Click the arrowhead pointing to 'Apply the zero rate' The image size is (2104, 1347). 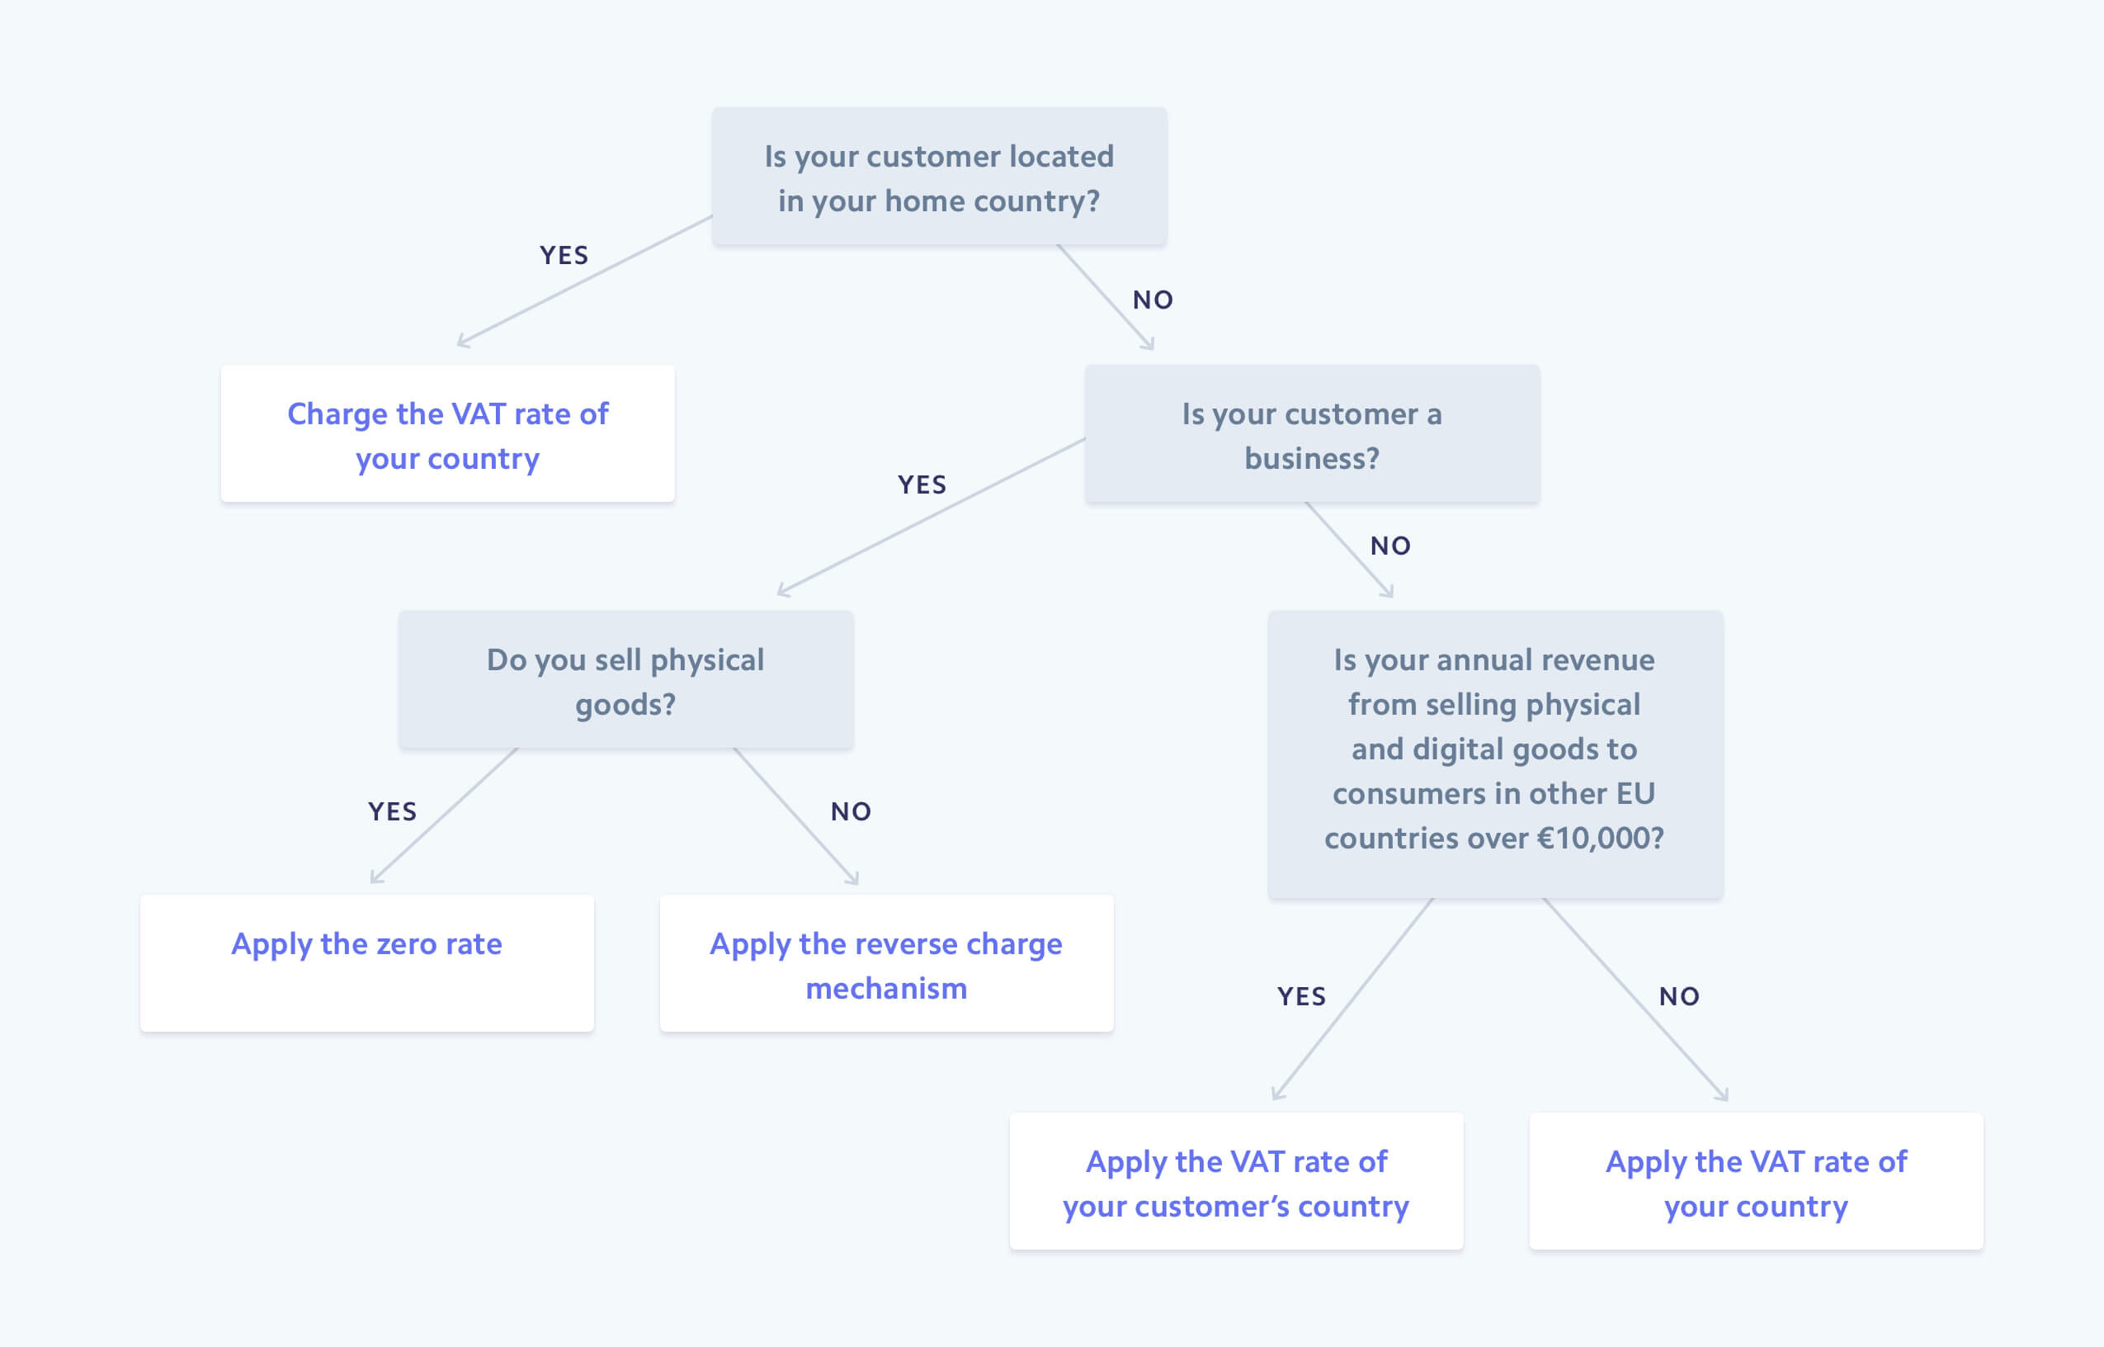coord(375,878)
